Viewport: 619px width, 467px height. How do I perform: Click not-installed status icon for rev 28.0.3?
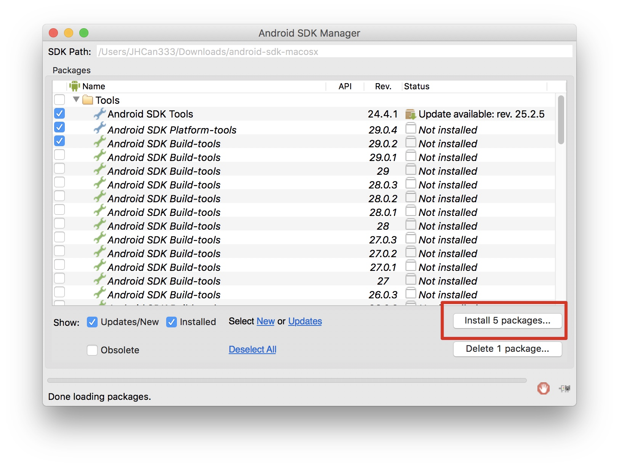point(411,183)
